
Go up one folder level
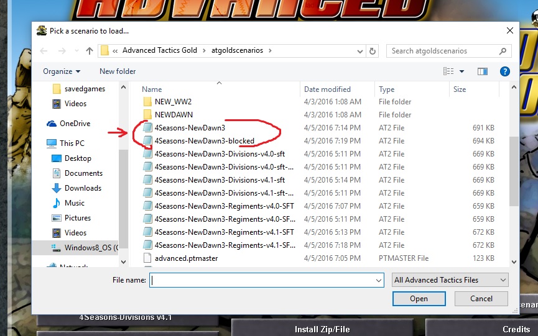(x=90, y=51)
